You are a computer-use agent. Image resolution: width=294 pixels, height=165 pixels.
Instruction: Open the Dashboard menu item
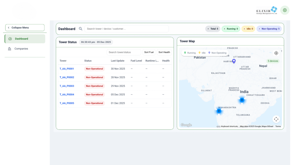tap(25, 39)
